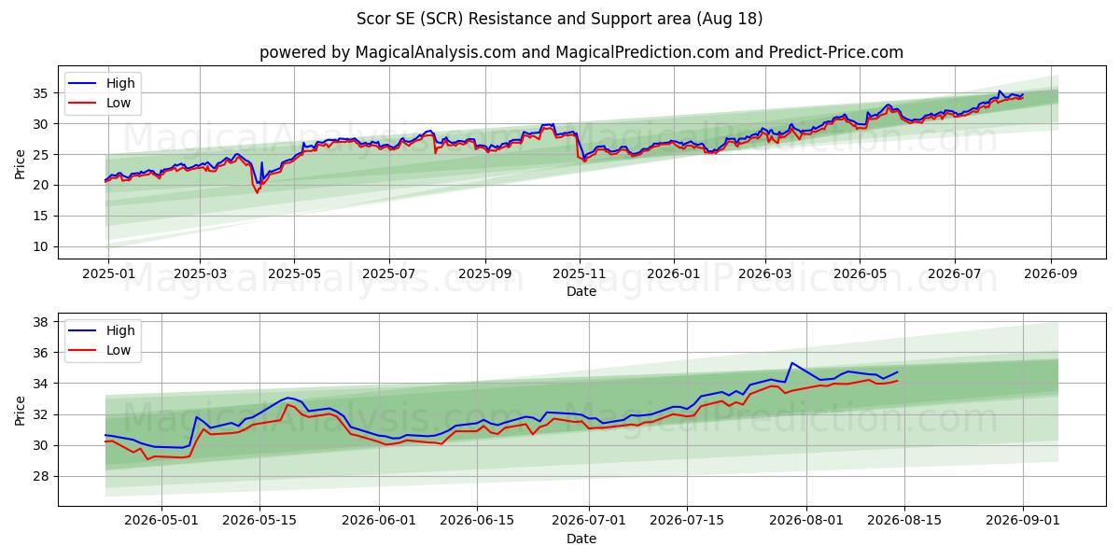The image size is (1120, 560).
Task: Click the price tick '15' on the top chart
Action: click(x=43, y=217)
